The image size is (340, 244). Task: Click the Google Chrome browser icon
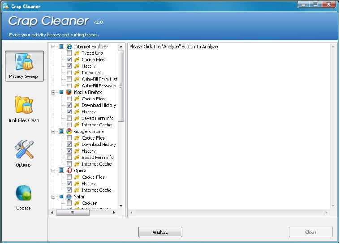pos(69,131)
